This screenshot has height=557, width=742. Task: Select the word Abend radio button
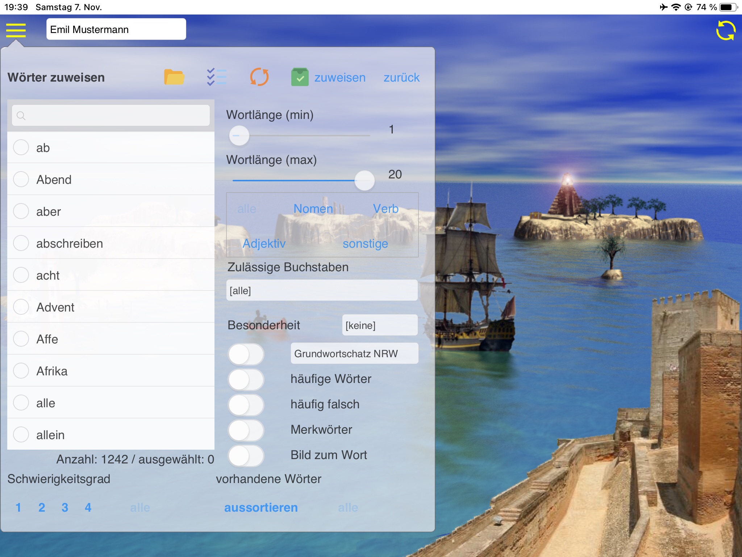click(x=21, y=179)
